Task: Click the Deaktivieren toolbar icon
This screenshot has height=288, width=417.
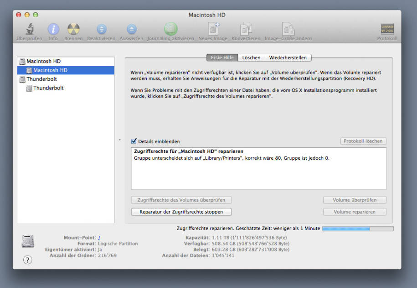Action: [101, 29]
